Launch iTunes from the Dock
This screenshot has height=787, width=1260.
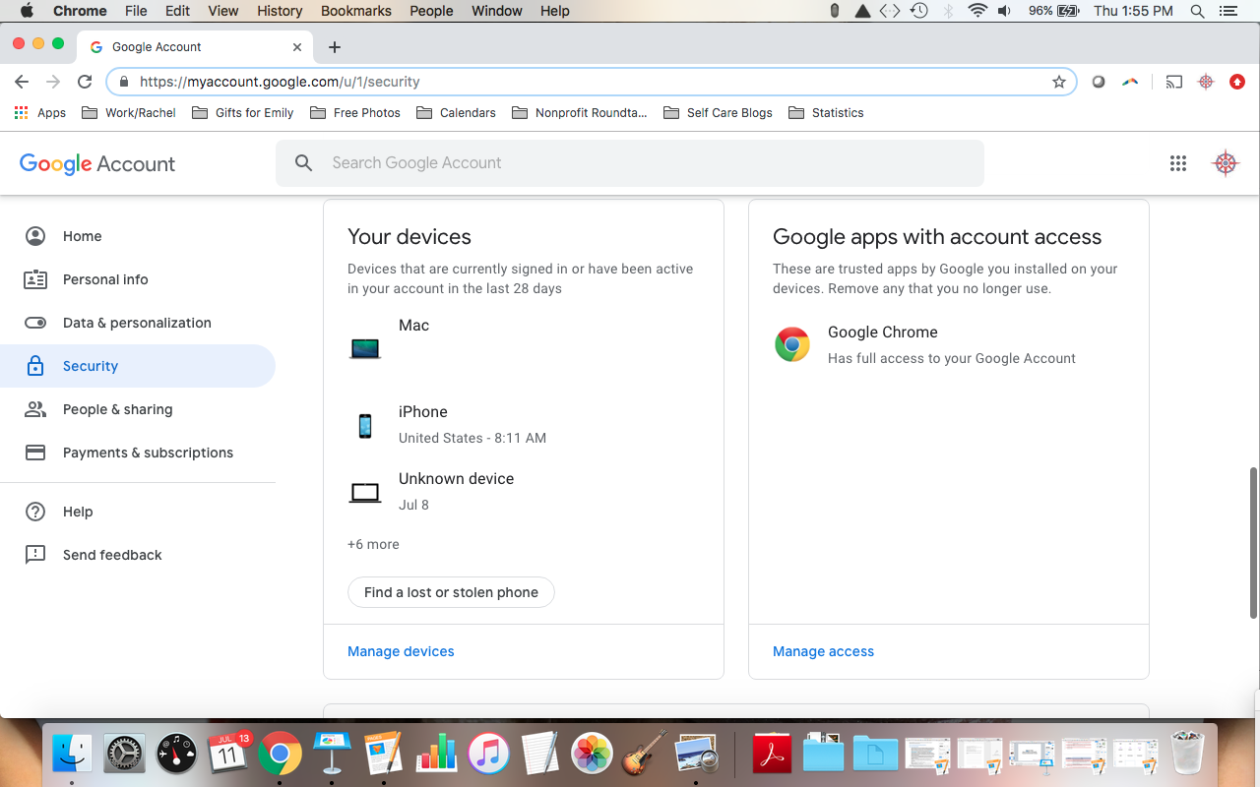coord(488,755)
